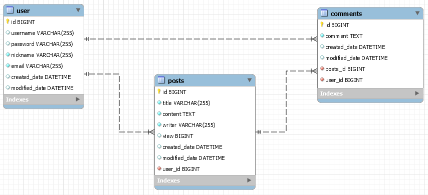
Task: Click the comments table icon
Action: [x=324, y=13]
